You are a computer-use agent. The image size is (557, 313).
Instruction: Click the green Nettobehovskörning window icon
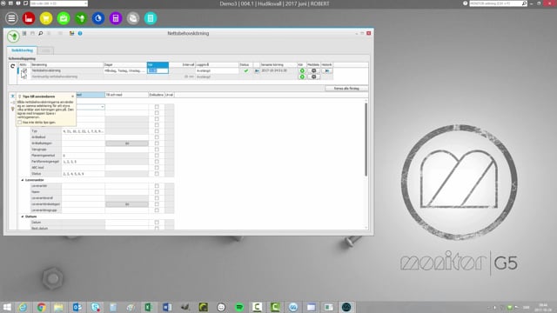point(13,37)
